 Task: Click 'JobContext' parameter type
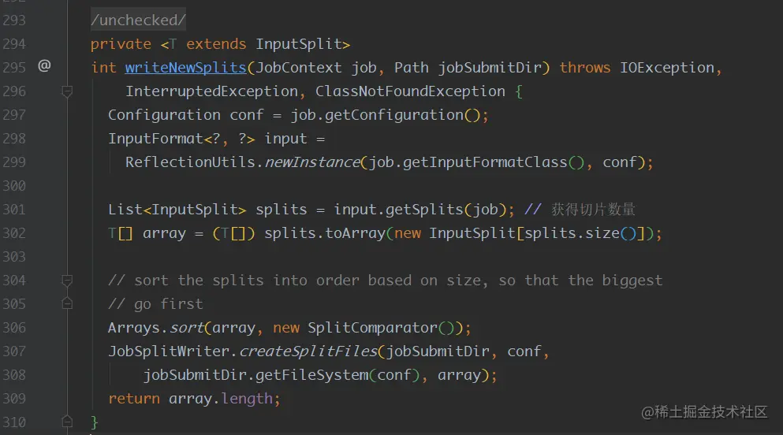[299, 67]
